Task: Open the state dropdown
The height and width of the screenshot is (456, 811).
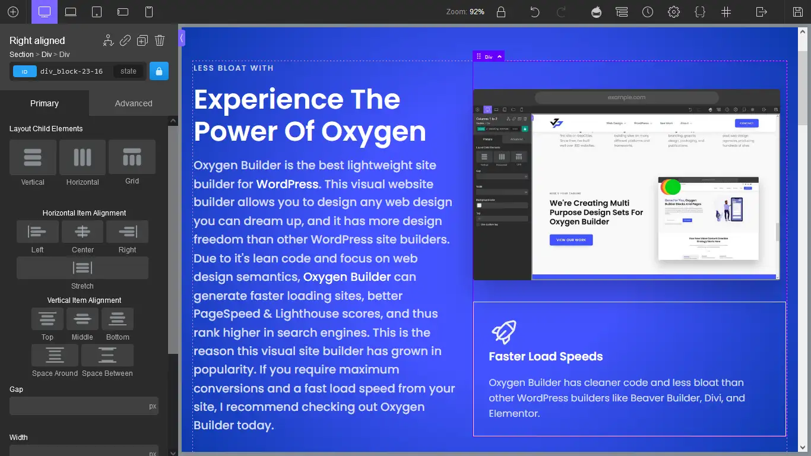Action: pyautogui.click(x=128, y=71)
